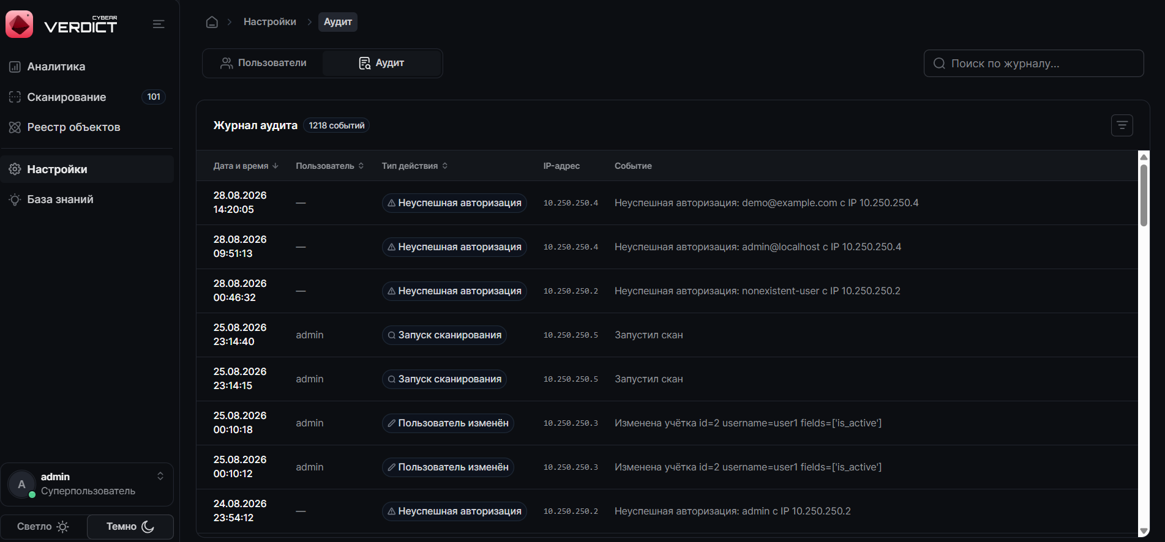The height and width of the screenshot is (542, 1165).
Task: Click the 1218 событий count badge
Action: point(337,125)
